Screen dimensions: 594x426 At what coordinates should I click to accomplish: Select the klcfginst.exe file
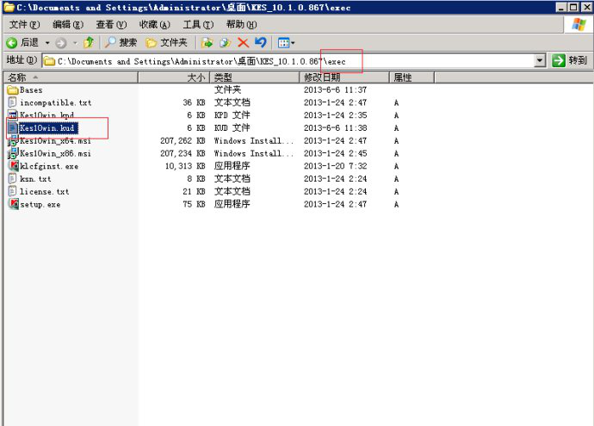click(x=48, y=166)
